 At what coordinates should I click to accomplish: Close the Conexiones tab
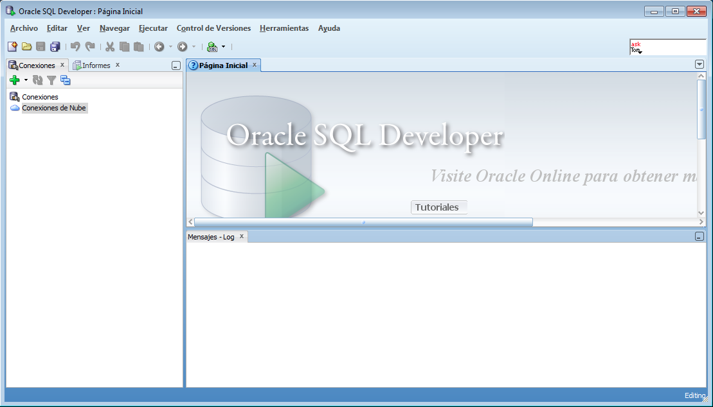coord(62,65)
